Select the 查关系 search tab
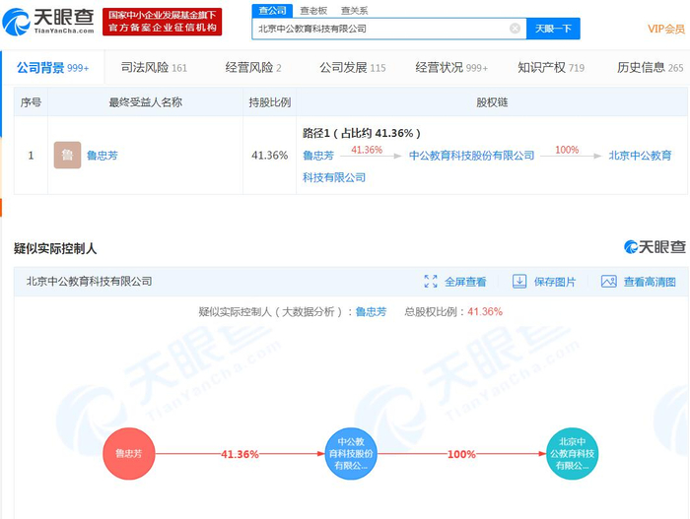 coord(354,11)
